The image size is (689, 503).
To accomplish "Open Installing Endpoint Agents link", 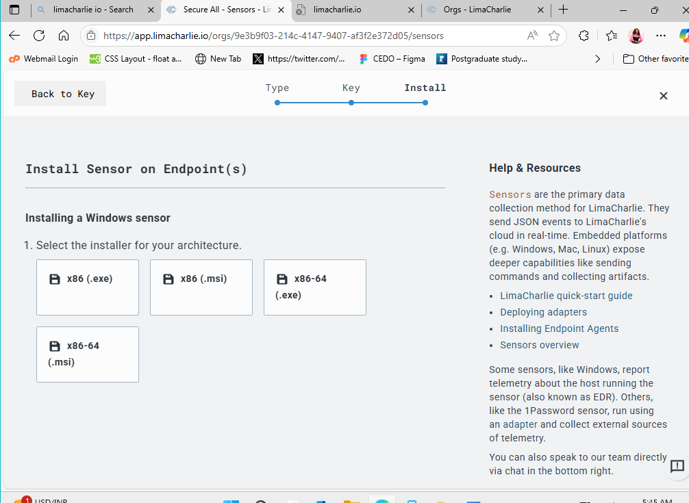I will click(559, 328).
